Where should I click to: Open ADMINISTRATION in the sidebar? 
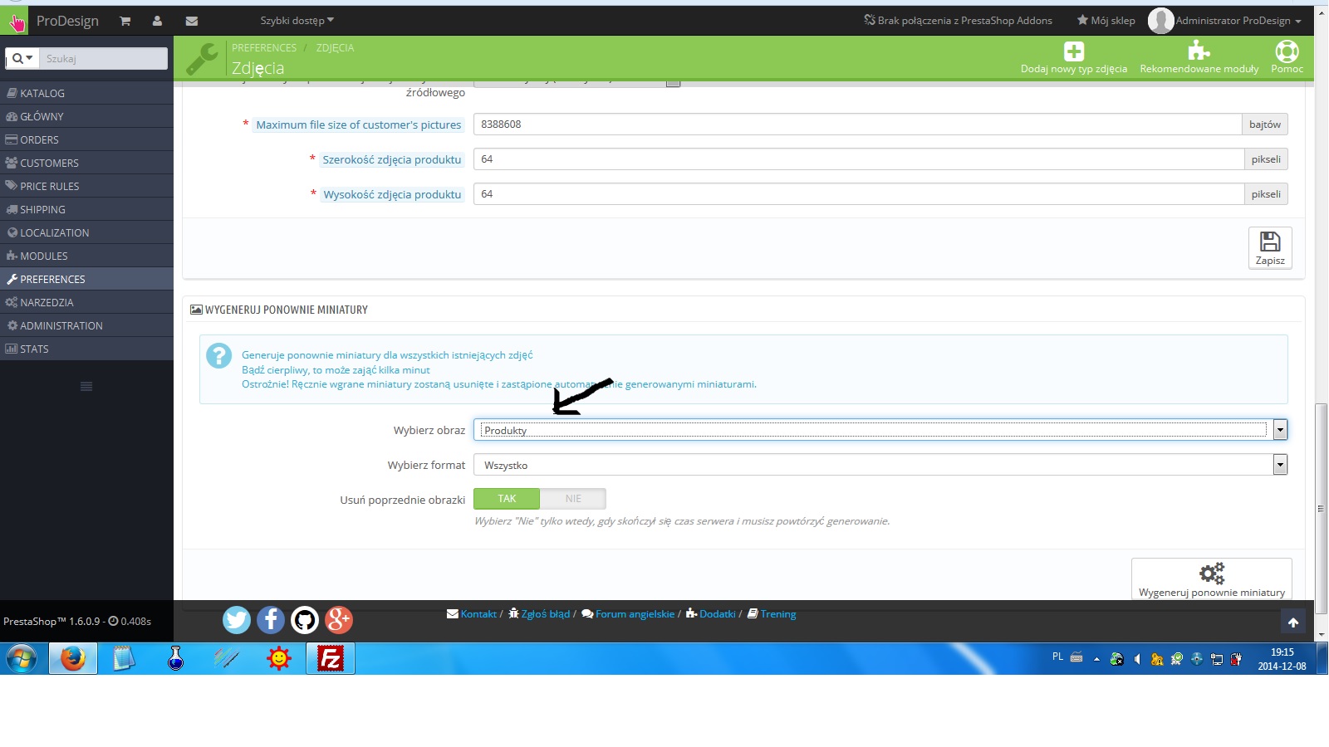86,325
